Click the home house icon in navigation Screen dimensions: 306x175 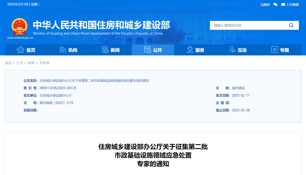coord(20,50)
